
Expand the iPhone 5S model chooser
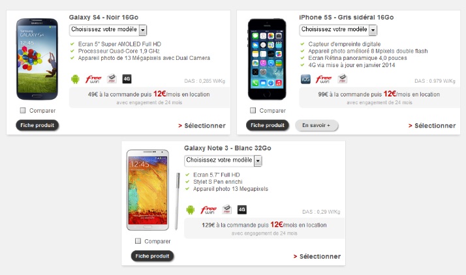(x=338, y=30)
